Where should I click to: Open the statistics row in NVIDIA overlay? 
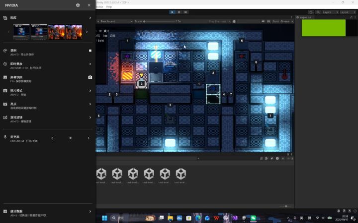[x=47, y=213]
